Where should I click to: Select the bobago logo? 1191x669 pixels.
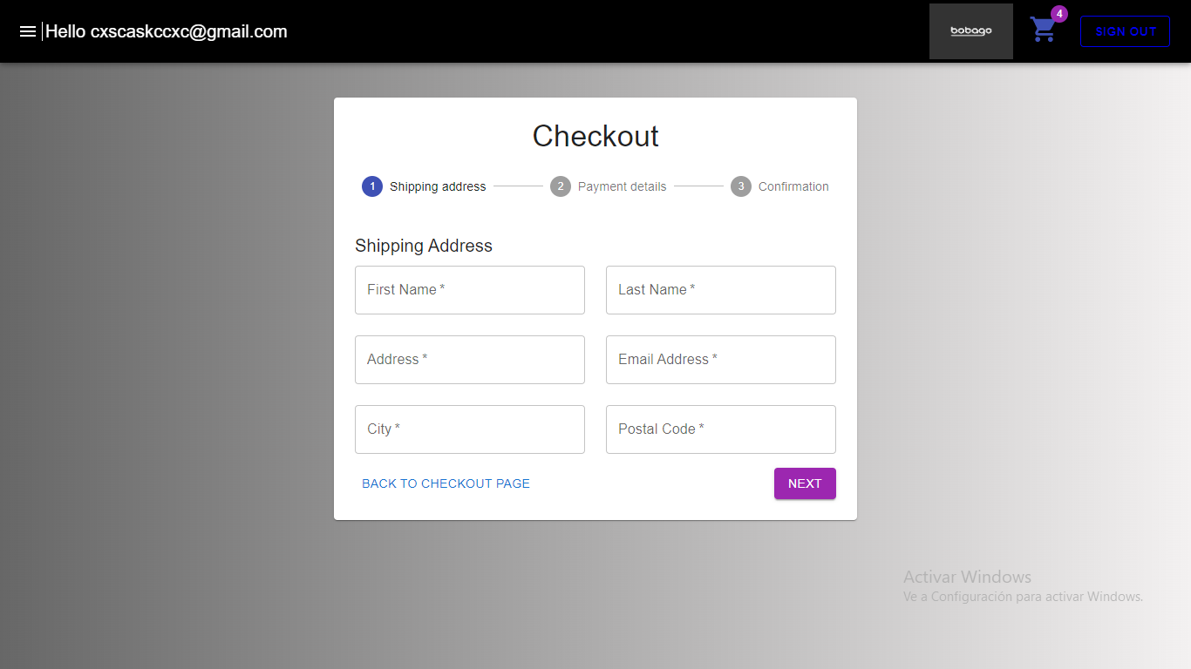(x=970, y=30)
